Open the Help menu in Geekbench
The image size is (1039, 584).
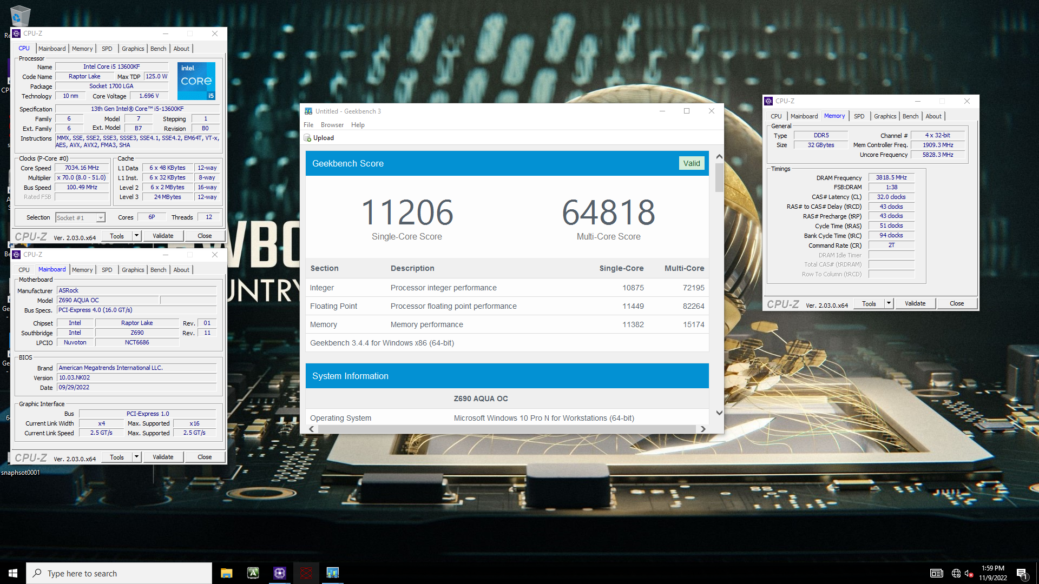(x=358, y=125)
